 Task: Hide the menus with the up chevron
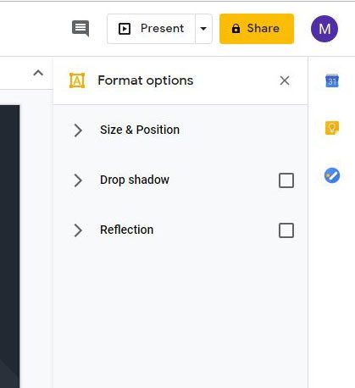pyautogui.click(x=38, y=73)
